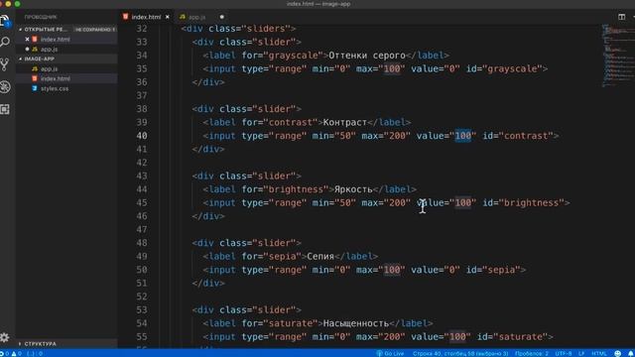The width and height of the screenshot is (635, 357).
Task: Click the unsaved dot on app.js tab
Action: (221, 17)
